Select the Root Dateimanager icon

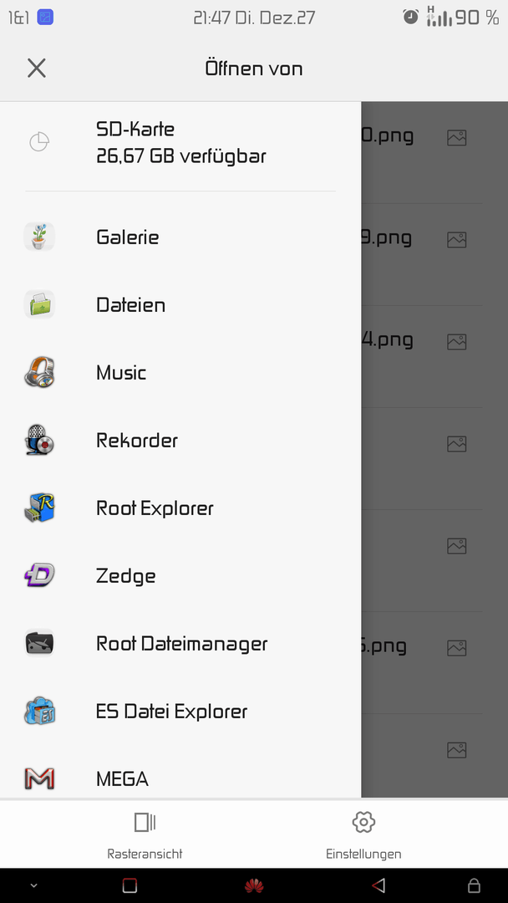(x=39, y=643)
